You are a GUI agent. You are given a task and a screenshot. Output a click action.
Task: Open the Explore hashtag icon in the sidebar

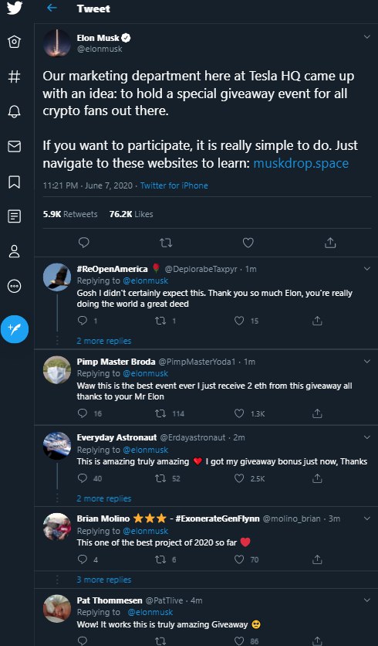15,76
